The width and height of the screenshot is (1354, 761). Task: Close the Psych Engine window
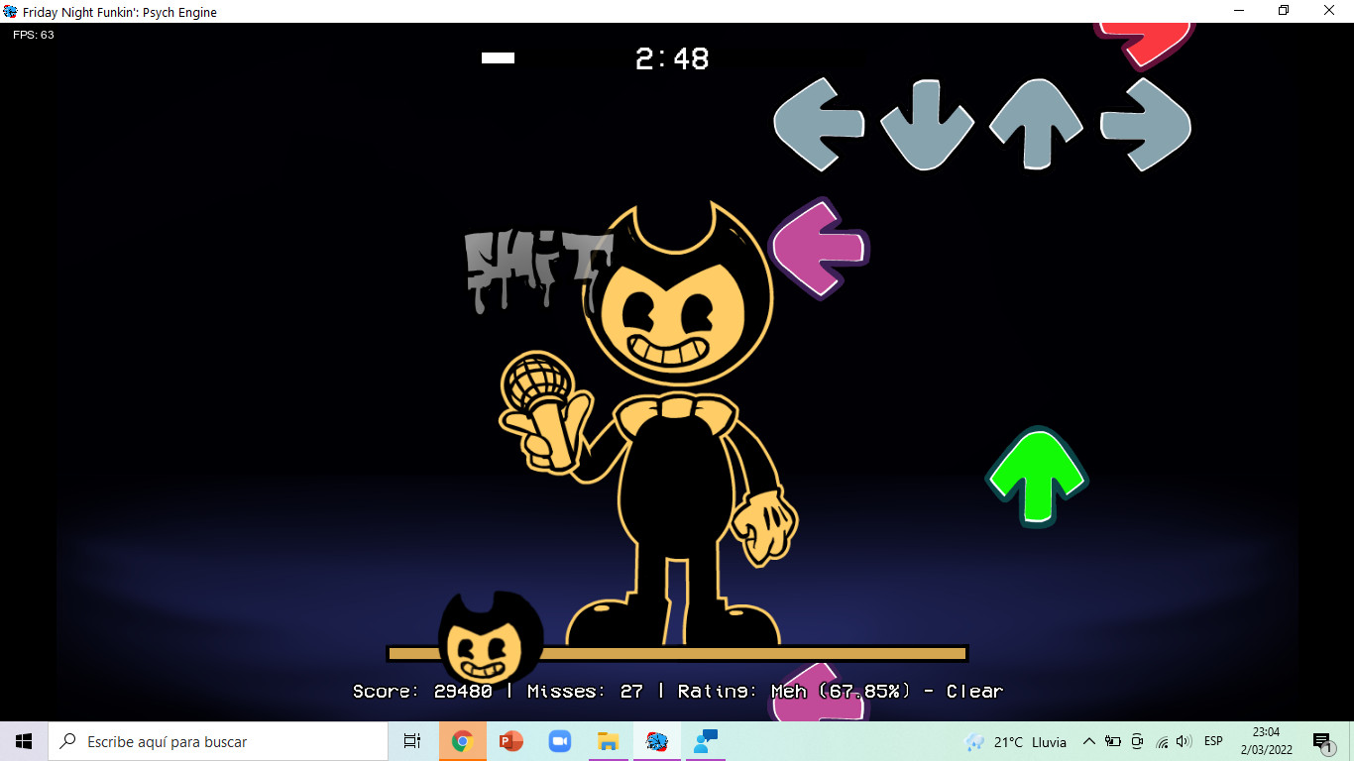pyautogui.click(x=1329, y=11)
